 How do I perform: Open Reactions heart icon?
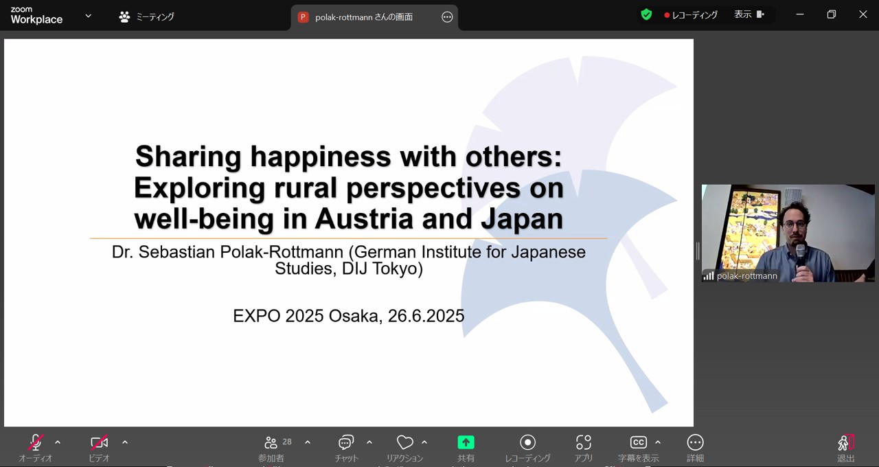pos(404,443)
